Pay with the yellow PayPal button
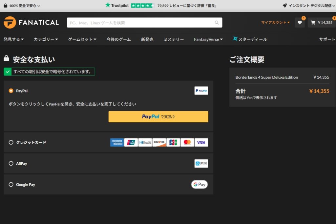This screenshot has height=224, width=336. [158, 116]
